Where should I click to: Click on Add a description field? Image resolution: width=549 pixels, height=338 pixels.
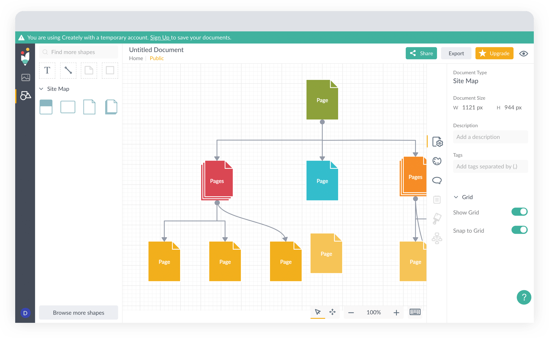[489, 137]
